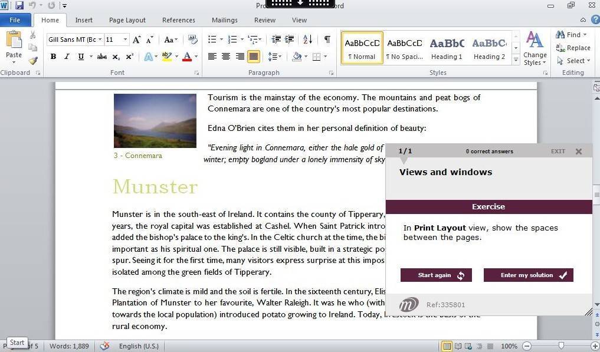This screenshot has height=352, width=600.
Task: Switch to the Page Layout tab
Action: (127, 20)
